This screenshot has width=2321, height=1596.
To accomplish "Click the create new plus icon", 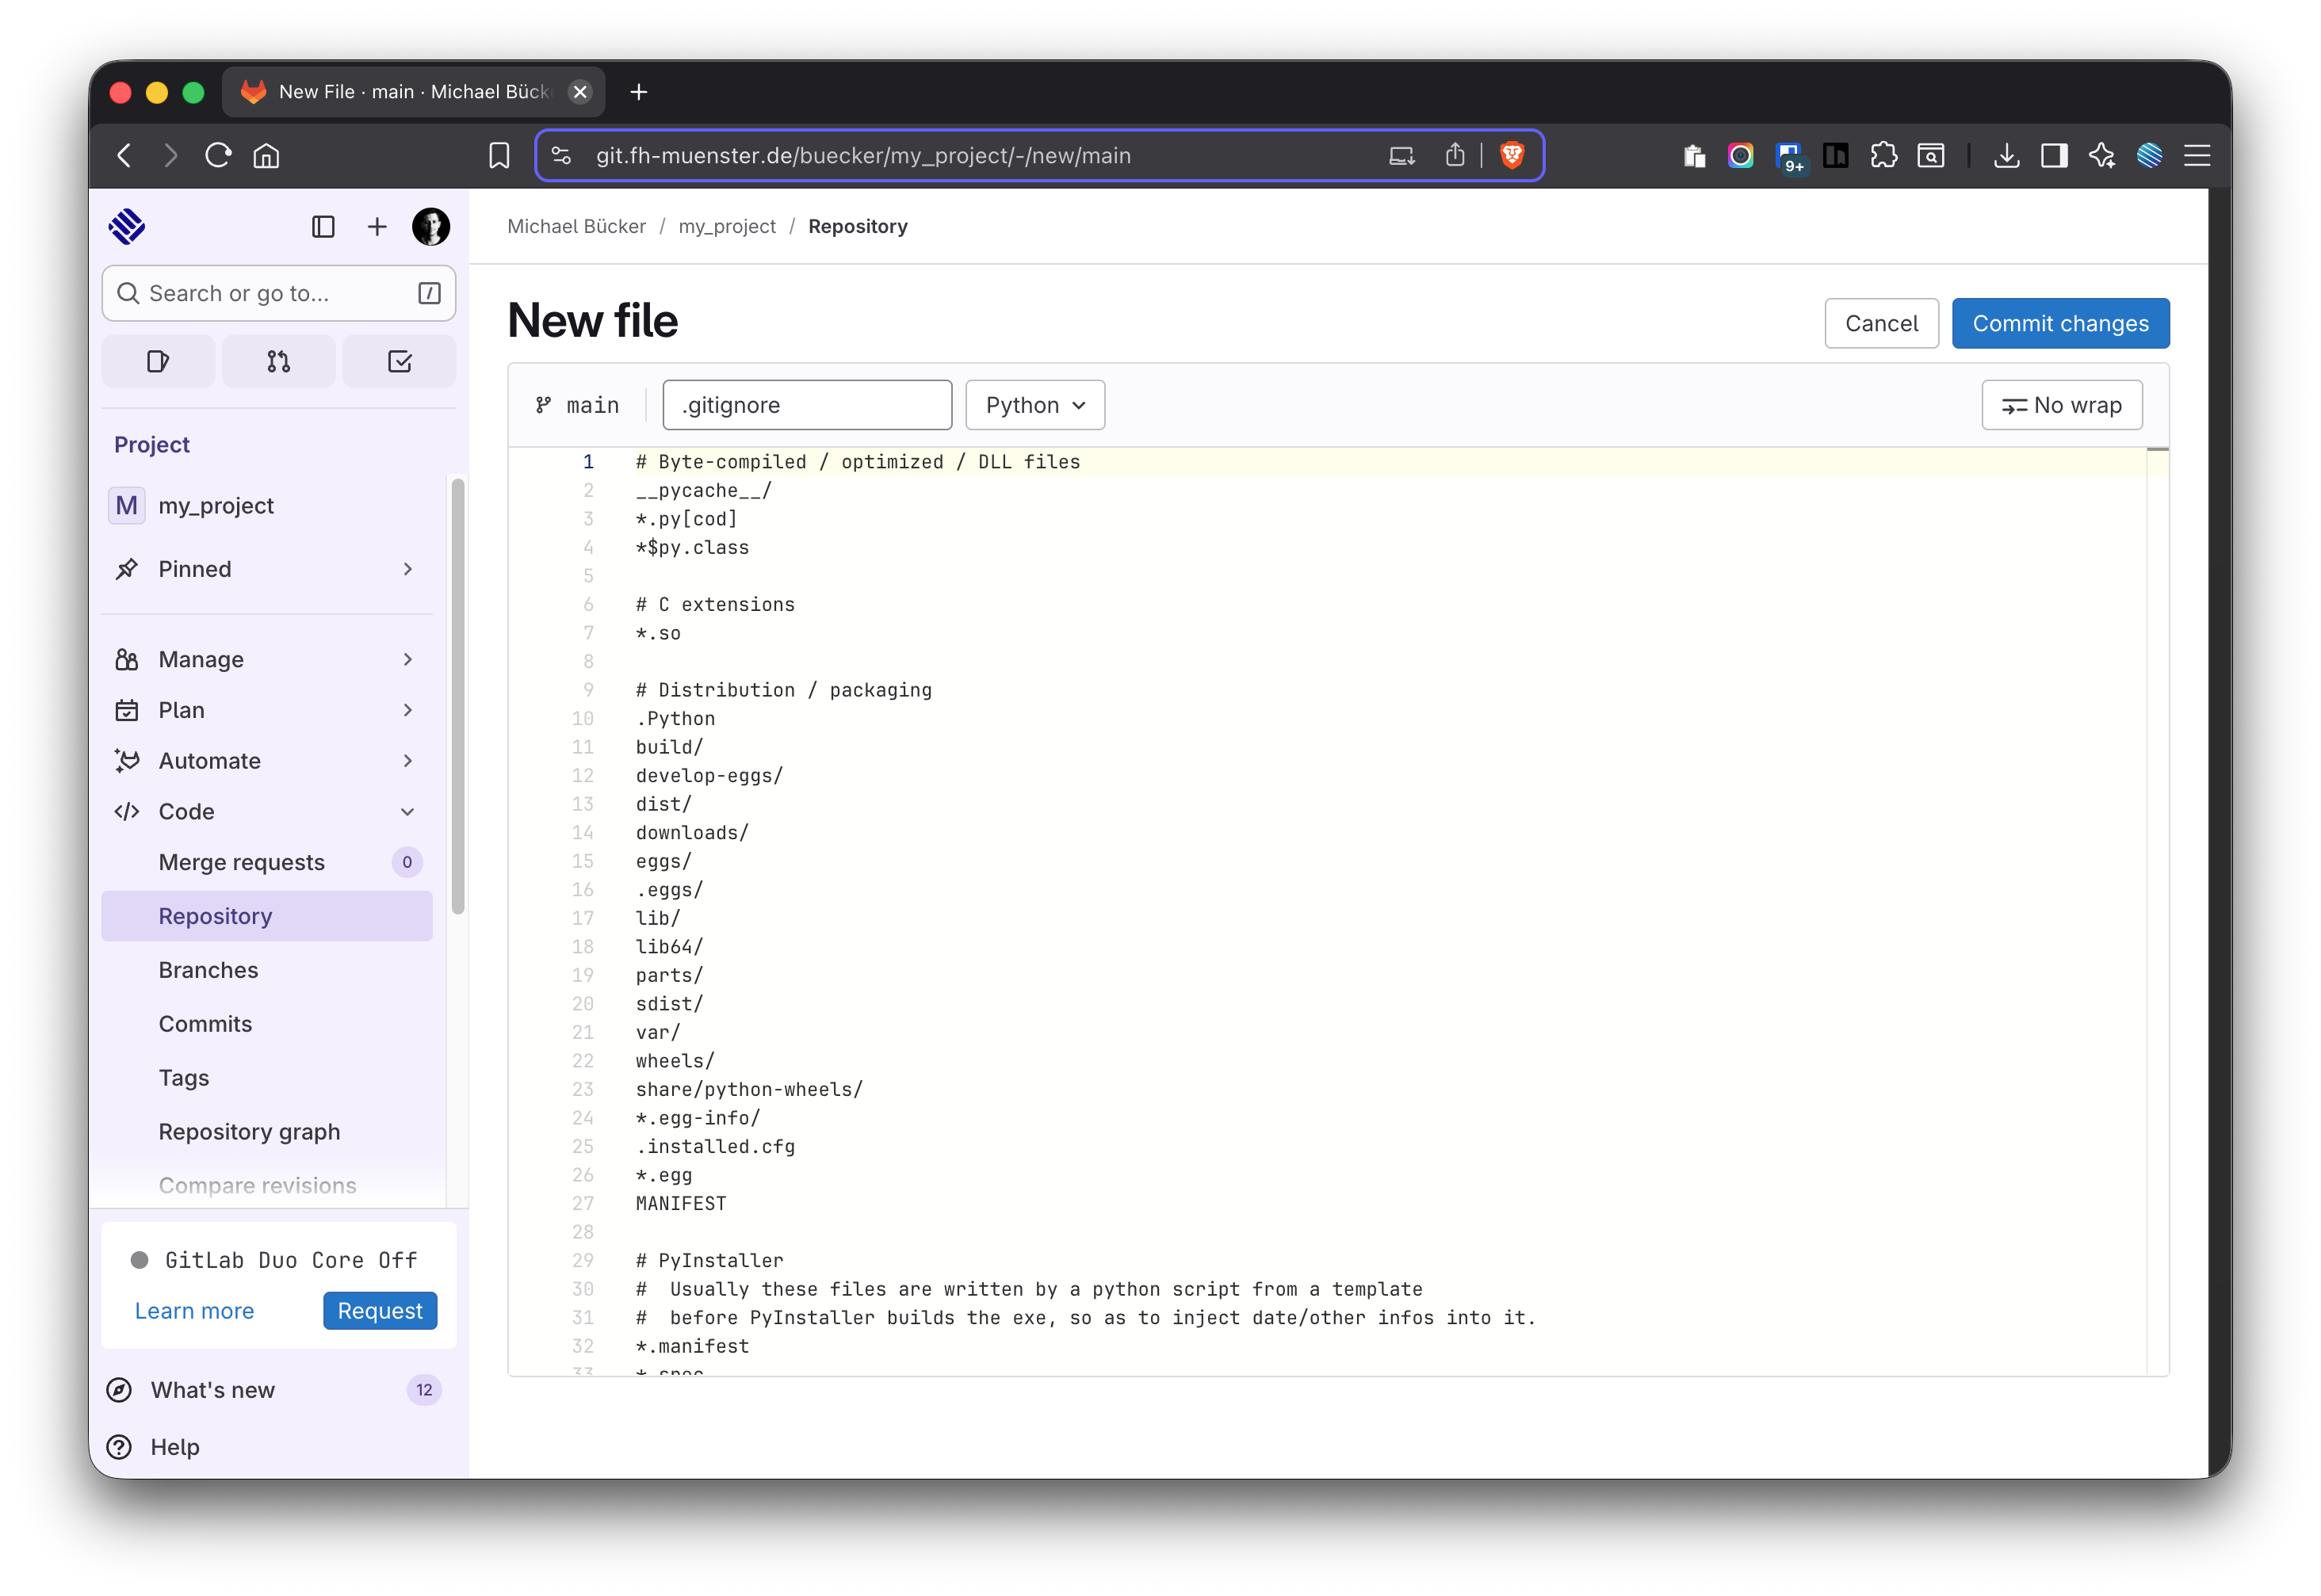I will pyautogui.click(x=377, y=227).
